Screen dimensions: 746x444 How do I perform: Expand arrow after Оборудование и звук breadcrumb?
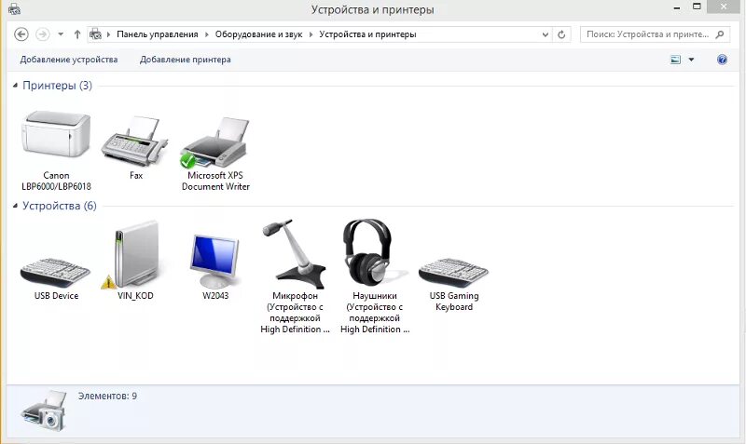click(311, 34)
